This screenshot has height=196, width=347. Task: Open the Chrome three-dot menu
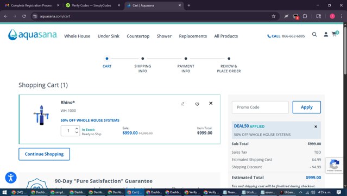click(342, 16)
